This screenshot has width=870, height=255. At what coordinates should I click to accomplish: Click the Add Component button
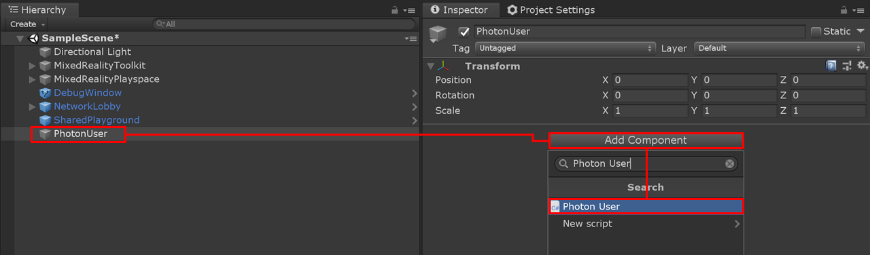[646, 140]
